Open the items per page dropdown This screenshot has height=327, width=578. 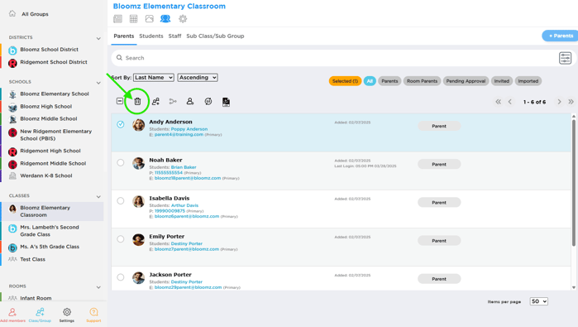click(x=539, y=301)
